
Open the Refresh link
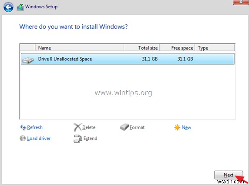[35, 127]
